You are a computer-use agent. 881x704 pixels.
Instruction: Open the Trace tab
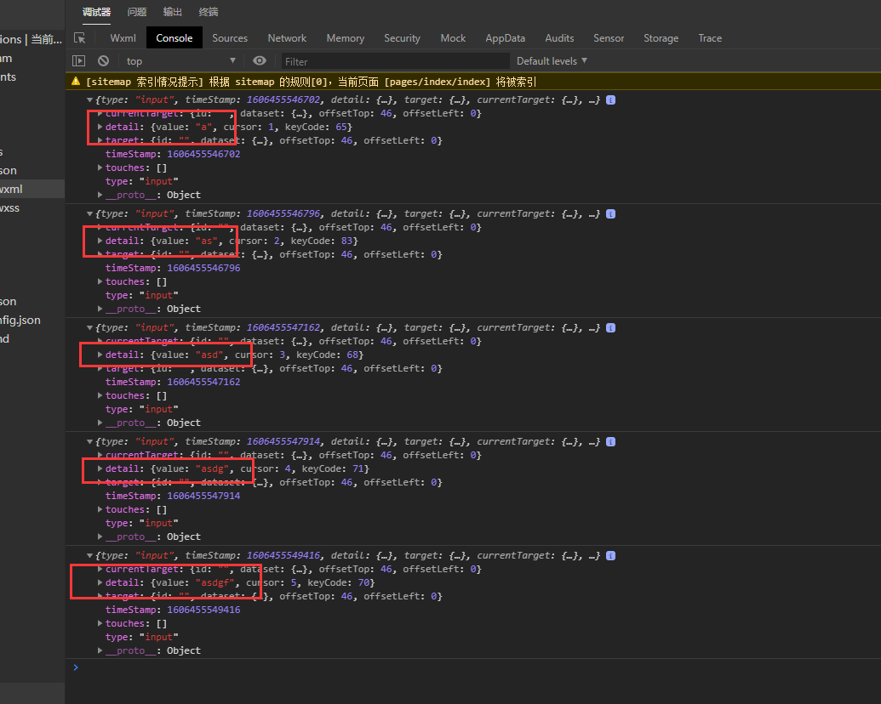710,38
